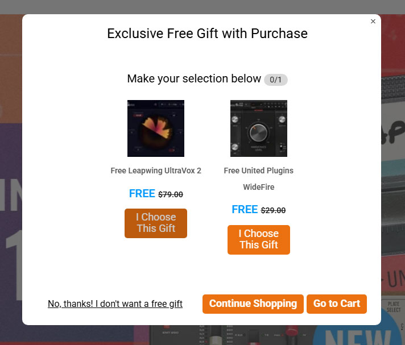Choose the WideFire gift button
405x345 pixels.
[x=259, y=240]
